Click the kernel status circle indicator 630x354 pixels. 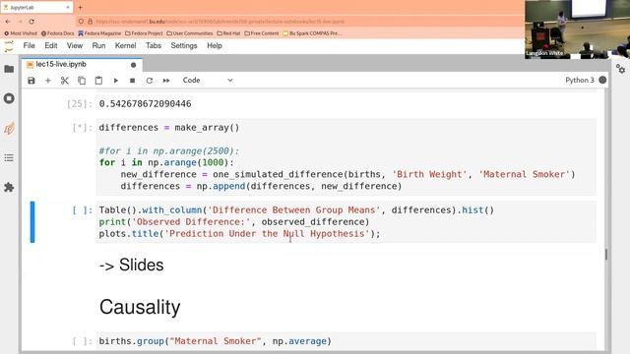click(602, 80)
